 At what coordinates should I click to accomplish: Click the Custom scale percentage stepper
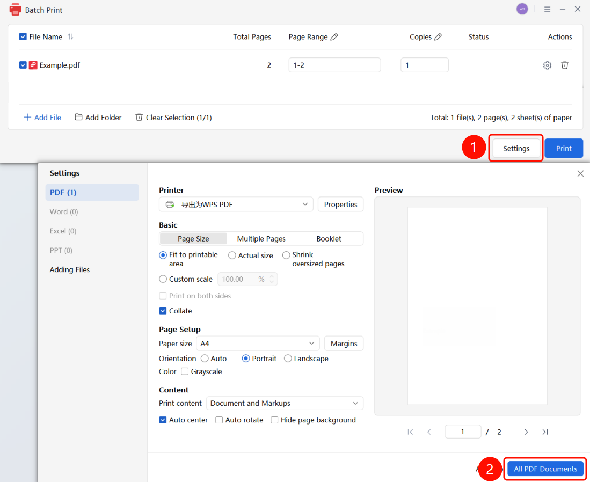coord(272,279)
